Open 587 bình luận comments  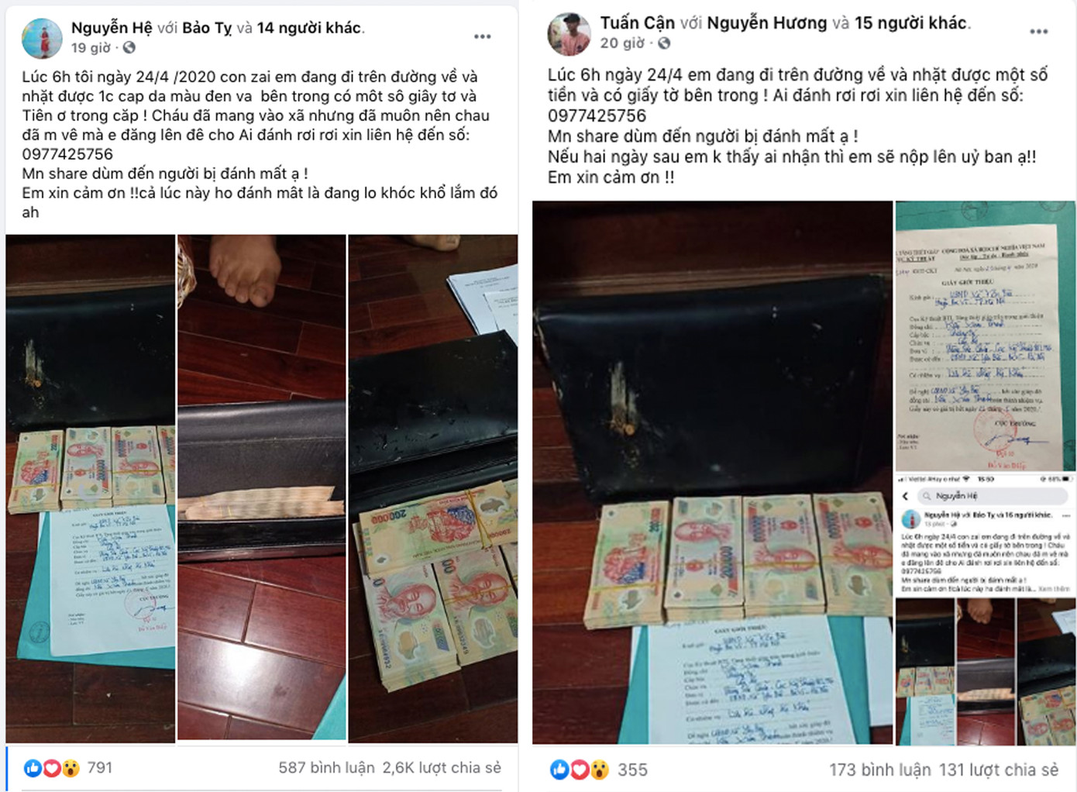[x=326, y=768]
